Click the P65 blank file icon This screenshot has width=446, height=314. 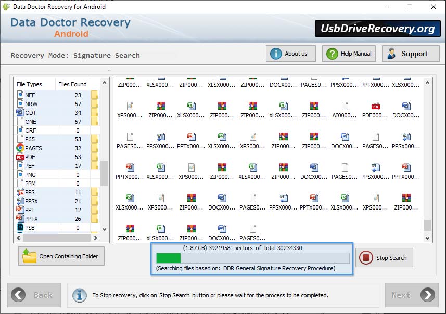(20, 139)
